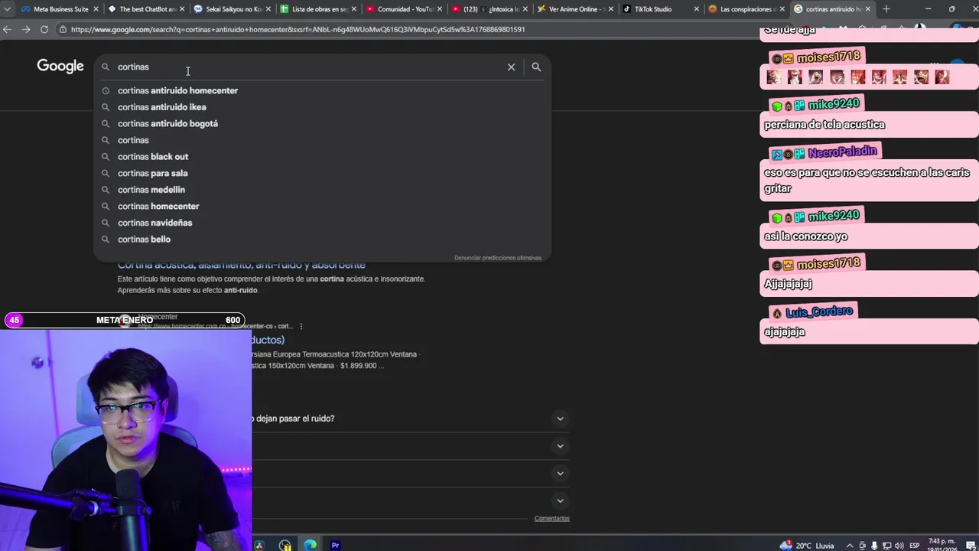Select suggestion cortinas black out

(322, 157)
